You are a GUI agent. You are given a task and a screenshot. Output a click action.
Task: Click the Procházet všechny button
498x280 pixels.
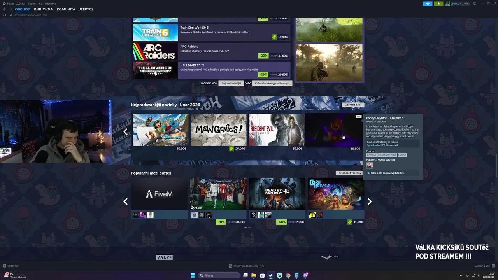(x=350, y=173)
